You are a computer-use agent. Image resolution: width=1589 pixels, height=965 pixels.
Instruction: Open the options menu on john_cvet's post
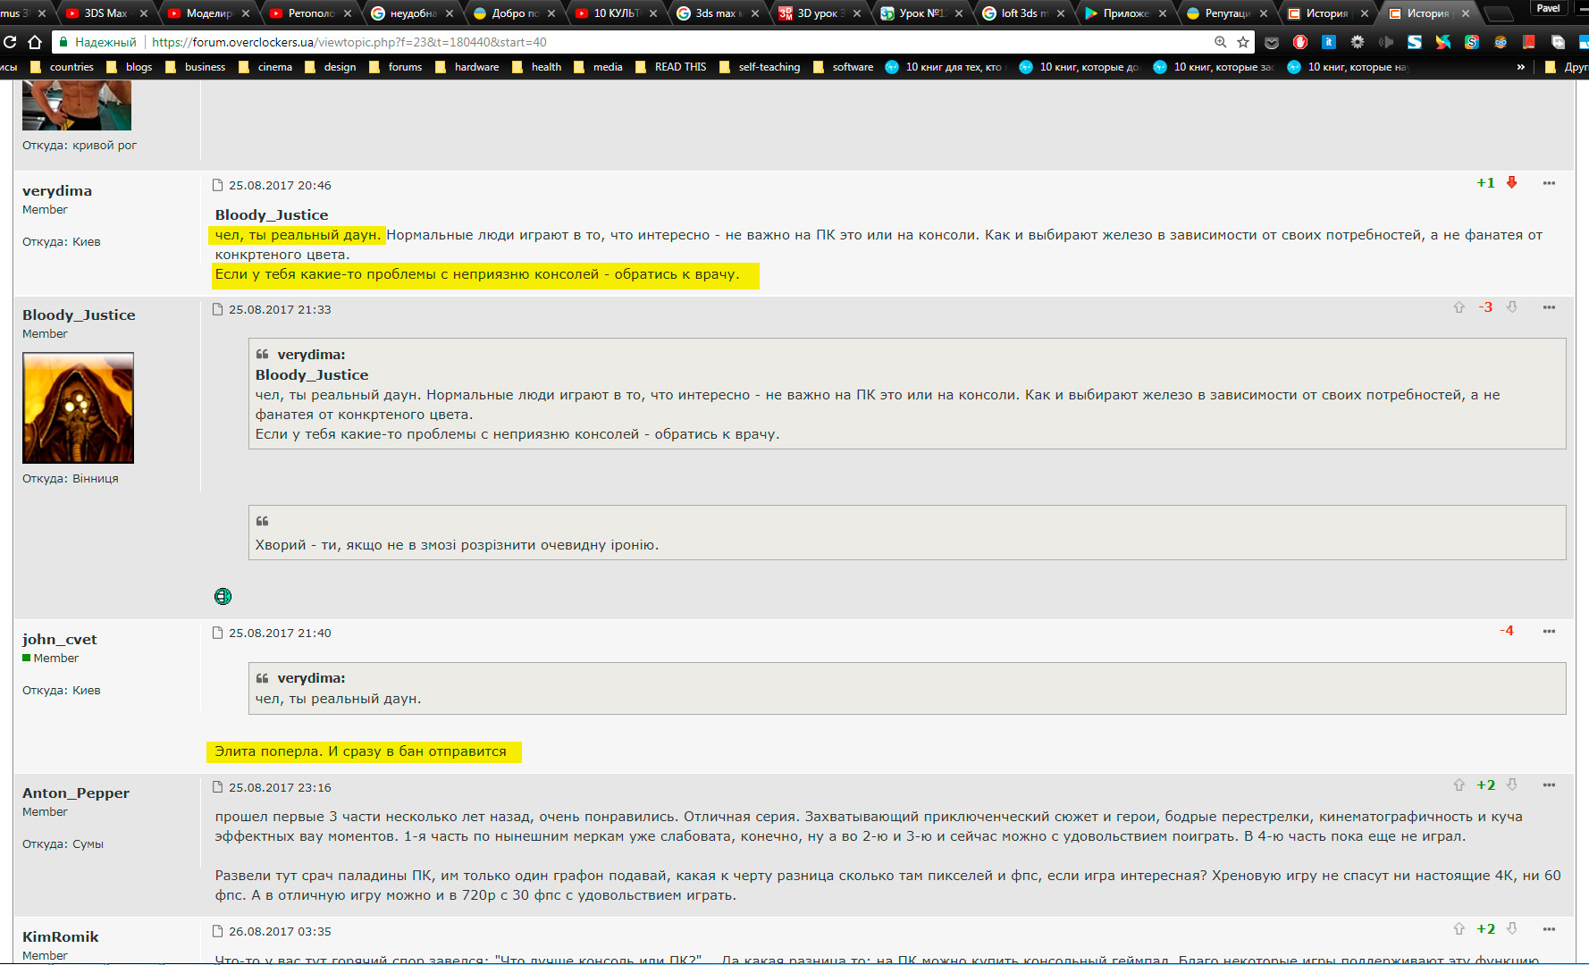click(x=1549, y=631)
